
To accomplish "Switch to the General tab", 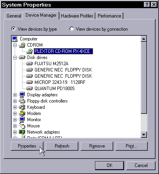I will pyautogui.click(x=14, y=16).
